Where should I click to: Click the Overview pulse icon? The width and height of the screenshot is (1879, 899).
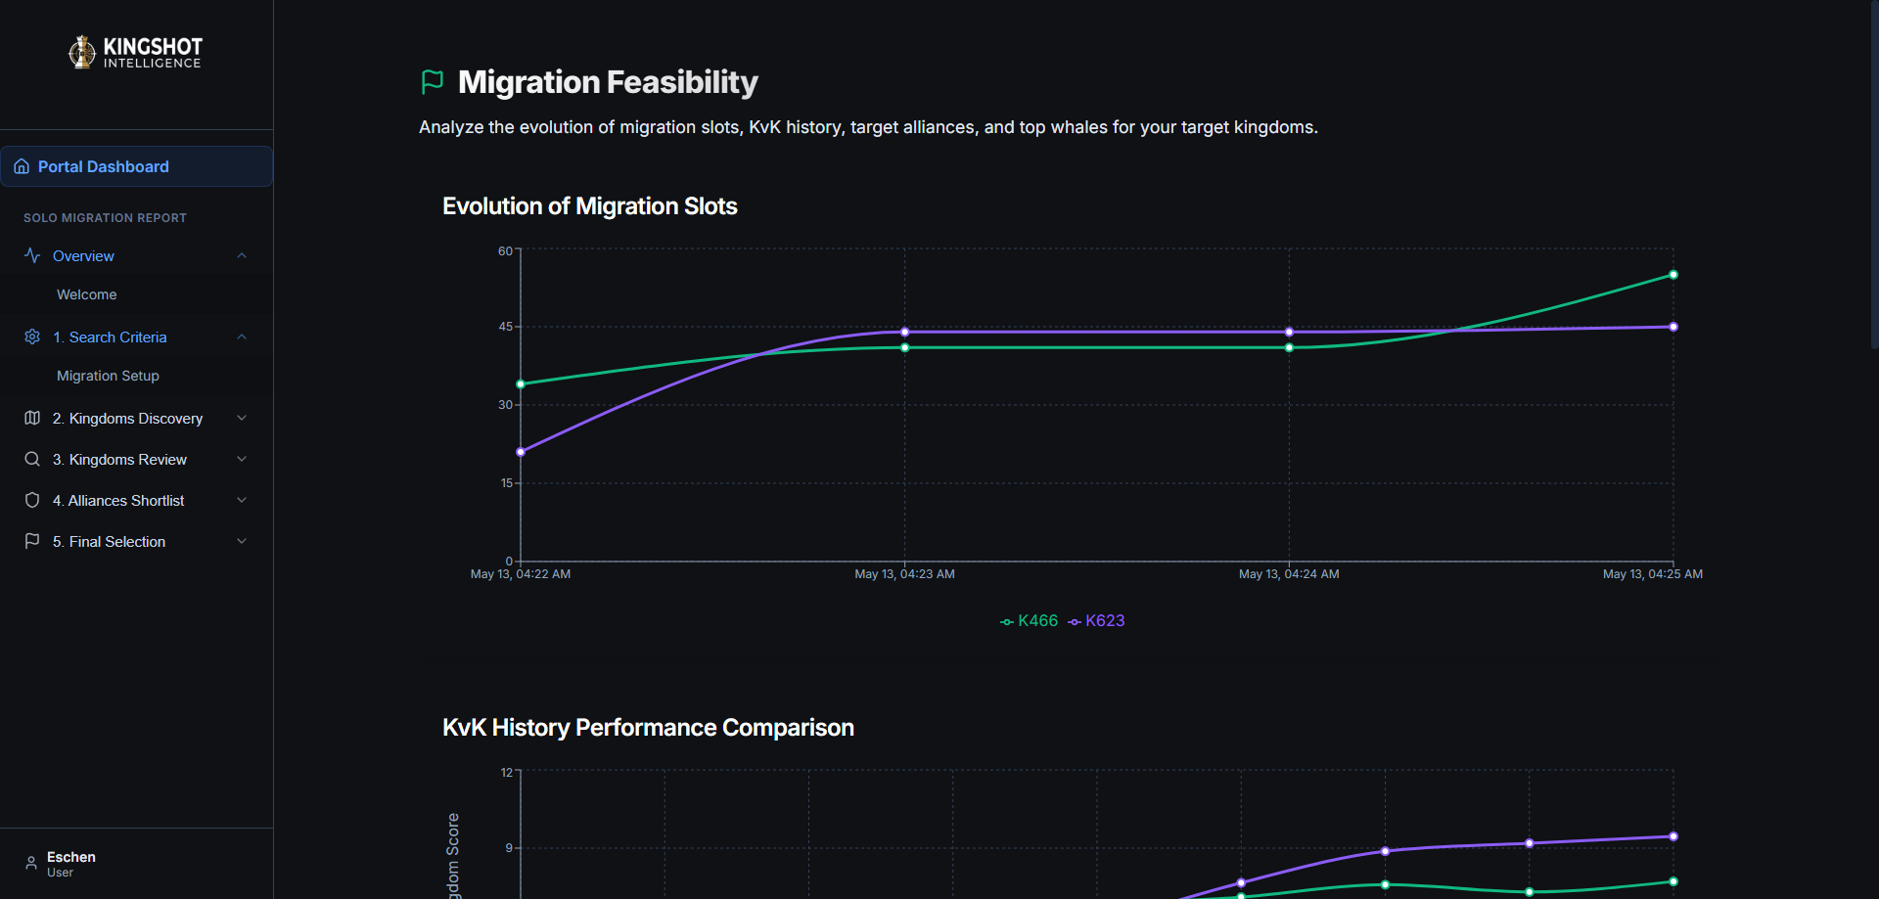[x=32, y=255]
